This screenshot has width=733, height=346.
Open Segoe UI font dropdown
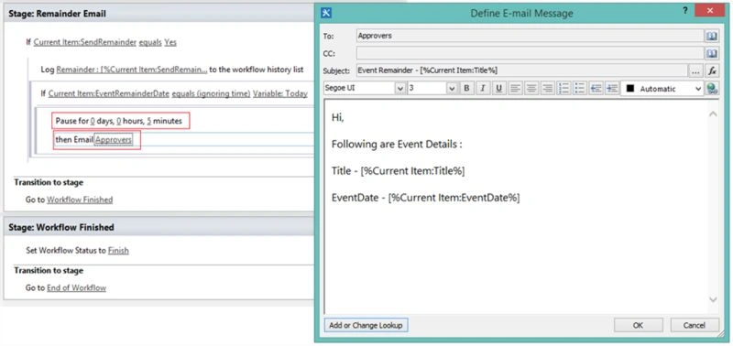pyautogui.click(x=400, y=88)
